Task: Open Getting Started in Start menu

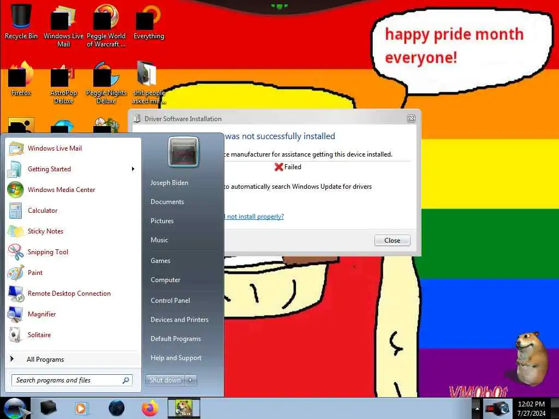Action: (x=74, y=169)
